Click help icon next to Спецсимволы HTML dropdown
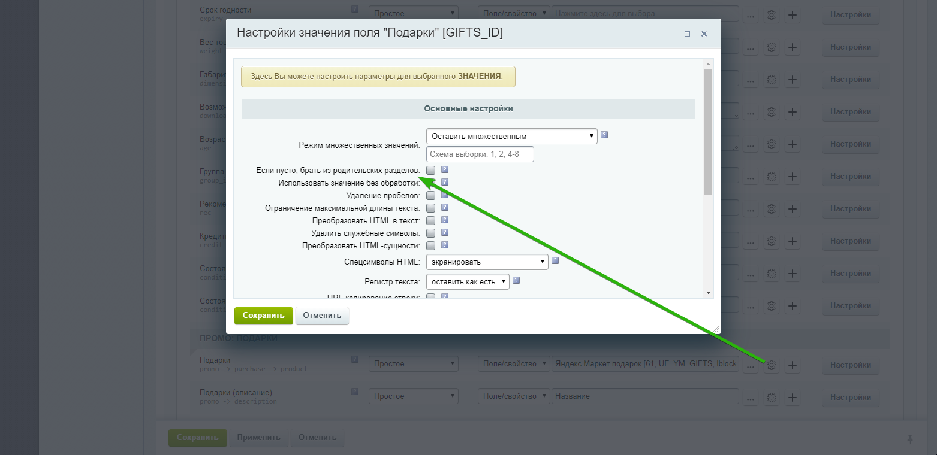 coord(555,260)
